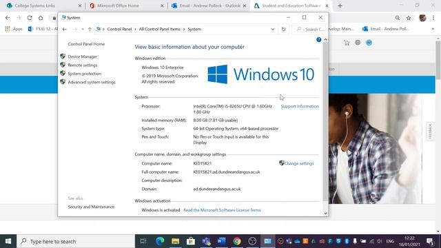Launch Microsoft Edge from taskbar
Screen dimensions: 441x248
pos(160,241)
